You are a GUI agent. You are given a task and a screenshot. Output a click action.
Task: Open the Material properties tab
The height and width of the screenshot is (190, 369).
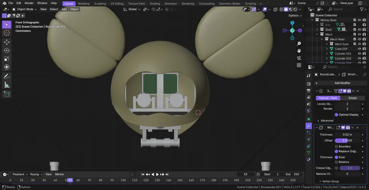309,159
